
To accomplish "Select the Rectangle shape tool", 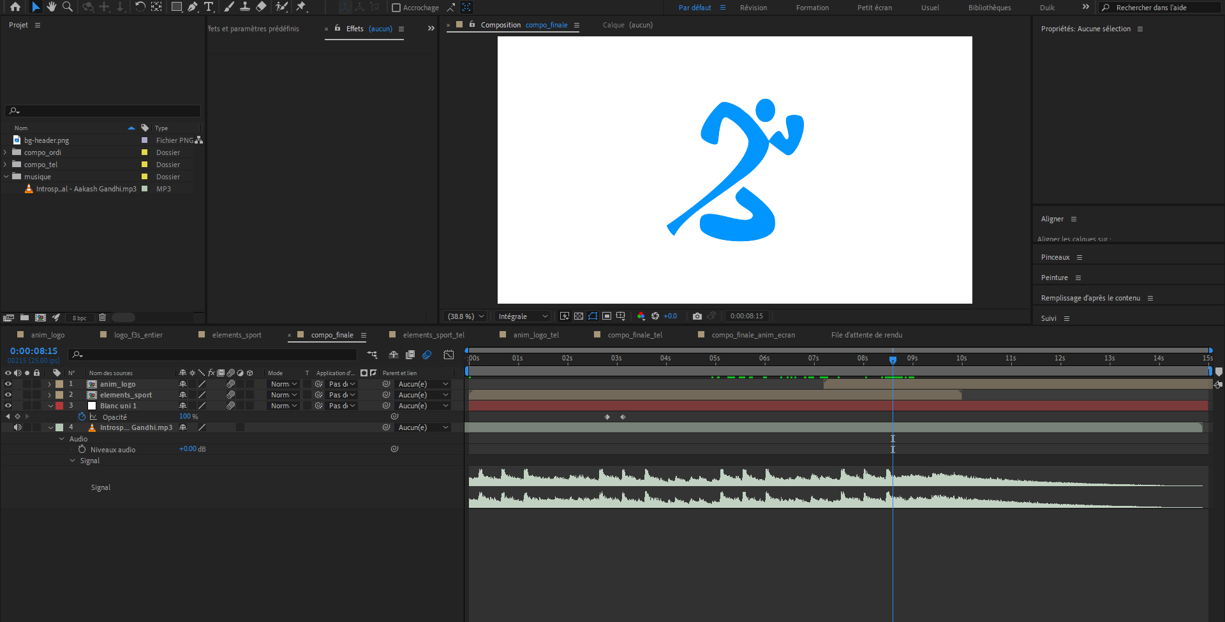I will click(x=177, y=7).
